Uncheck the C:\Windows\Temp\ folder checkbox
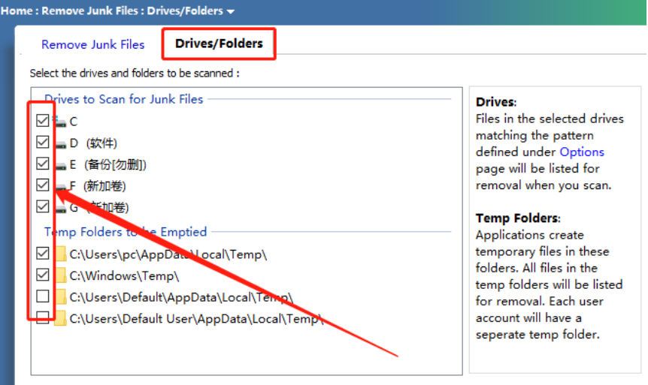Viewport: 648px width, 385px height. [x=43, y=275]
